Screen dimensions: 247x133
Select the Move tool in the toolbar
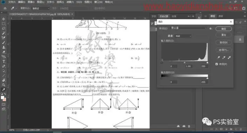4,19
